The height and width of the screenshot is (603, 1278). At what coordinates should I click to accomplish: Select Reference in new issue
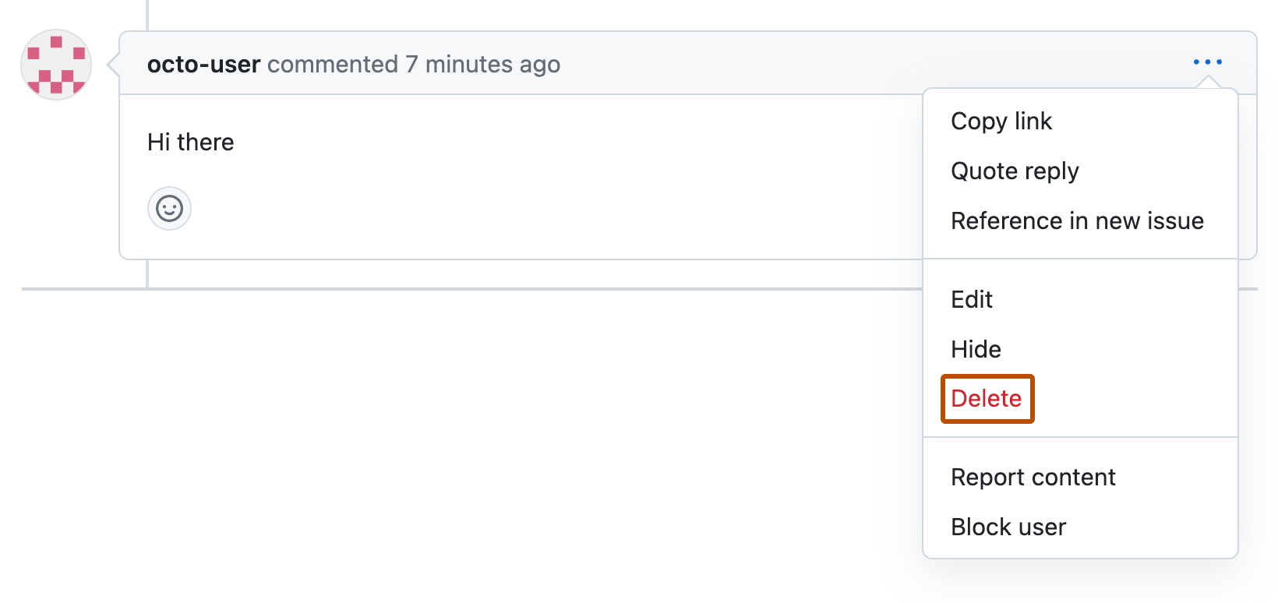(x=1077, y=220)
